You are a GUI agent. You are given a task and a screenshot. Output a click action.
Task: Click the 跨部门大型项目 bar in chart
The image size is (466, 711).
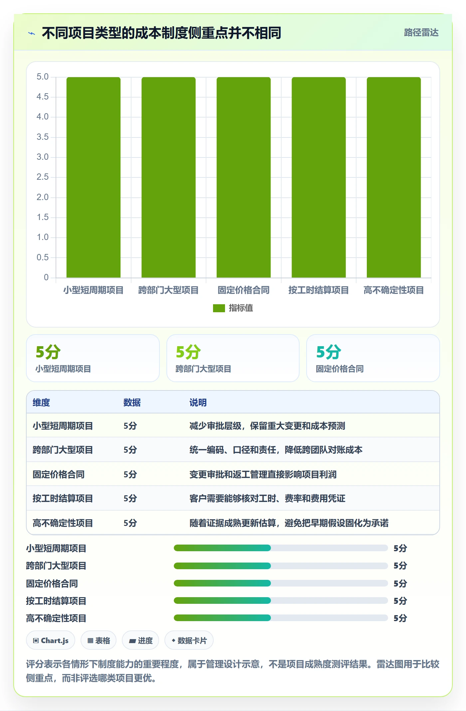click(168, 177)
